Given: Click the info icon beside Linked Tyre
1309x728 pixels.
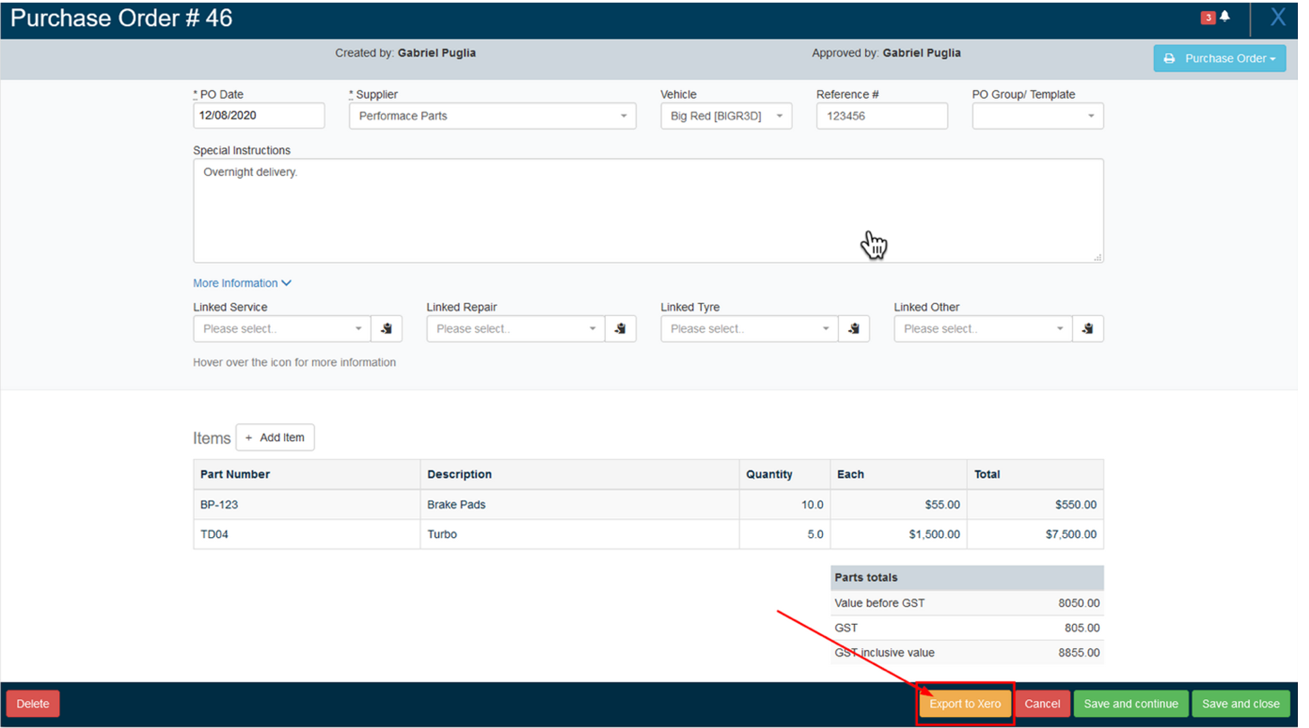Looking at the screenshot, I should 854,329.
